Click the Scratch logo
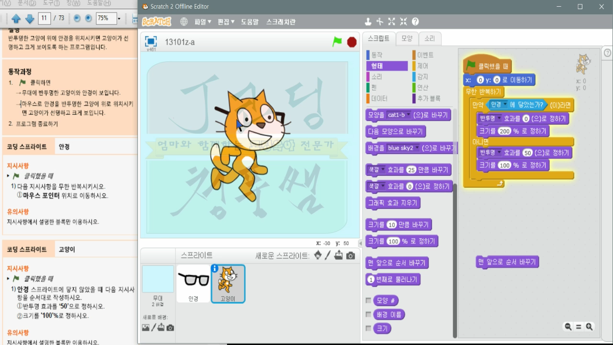This screenshot has height=345, width=613. pyautogui.click(x=157, y=22)
